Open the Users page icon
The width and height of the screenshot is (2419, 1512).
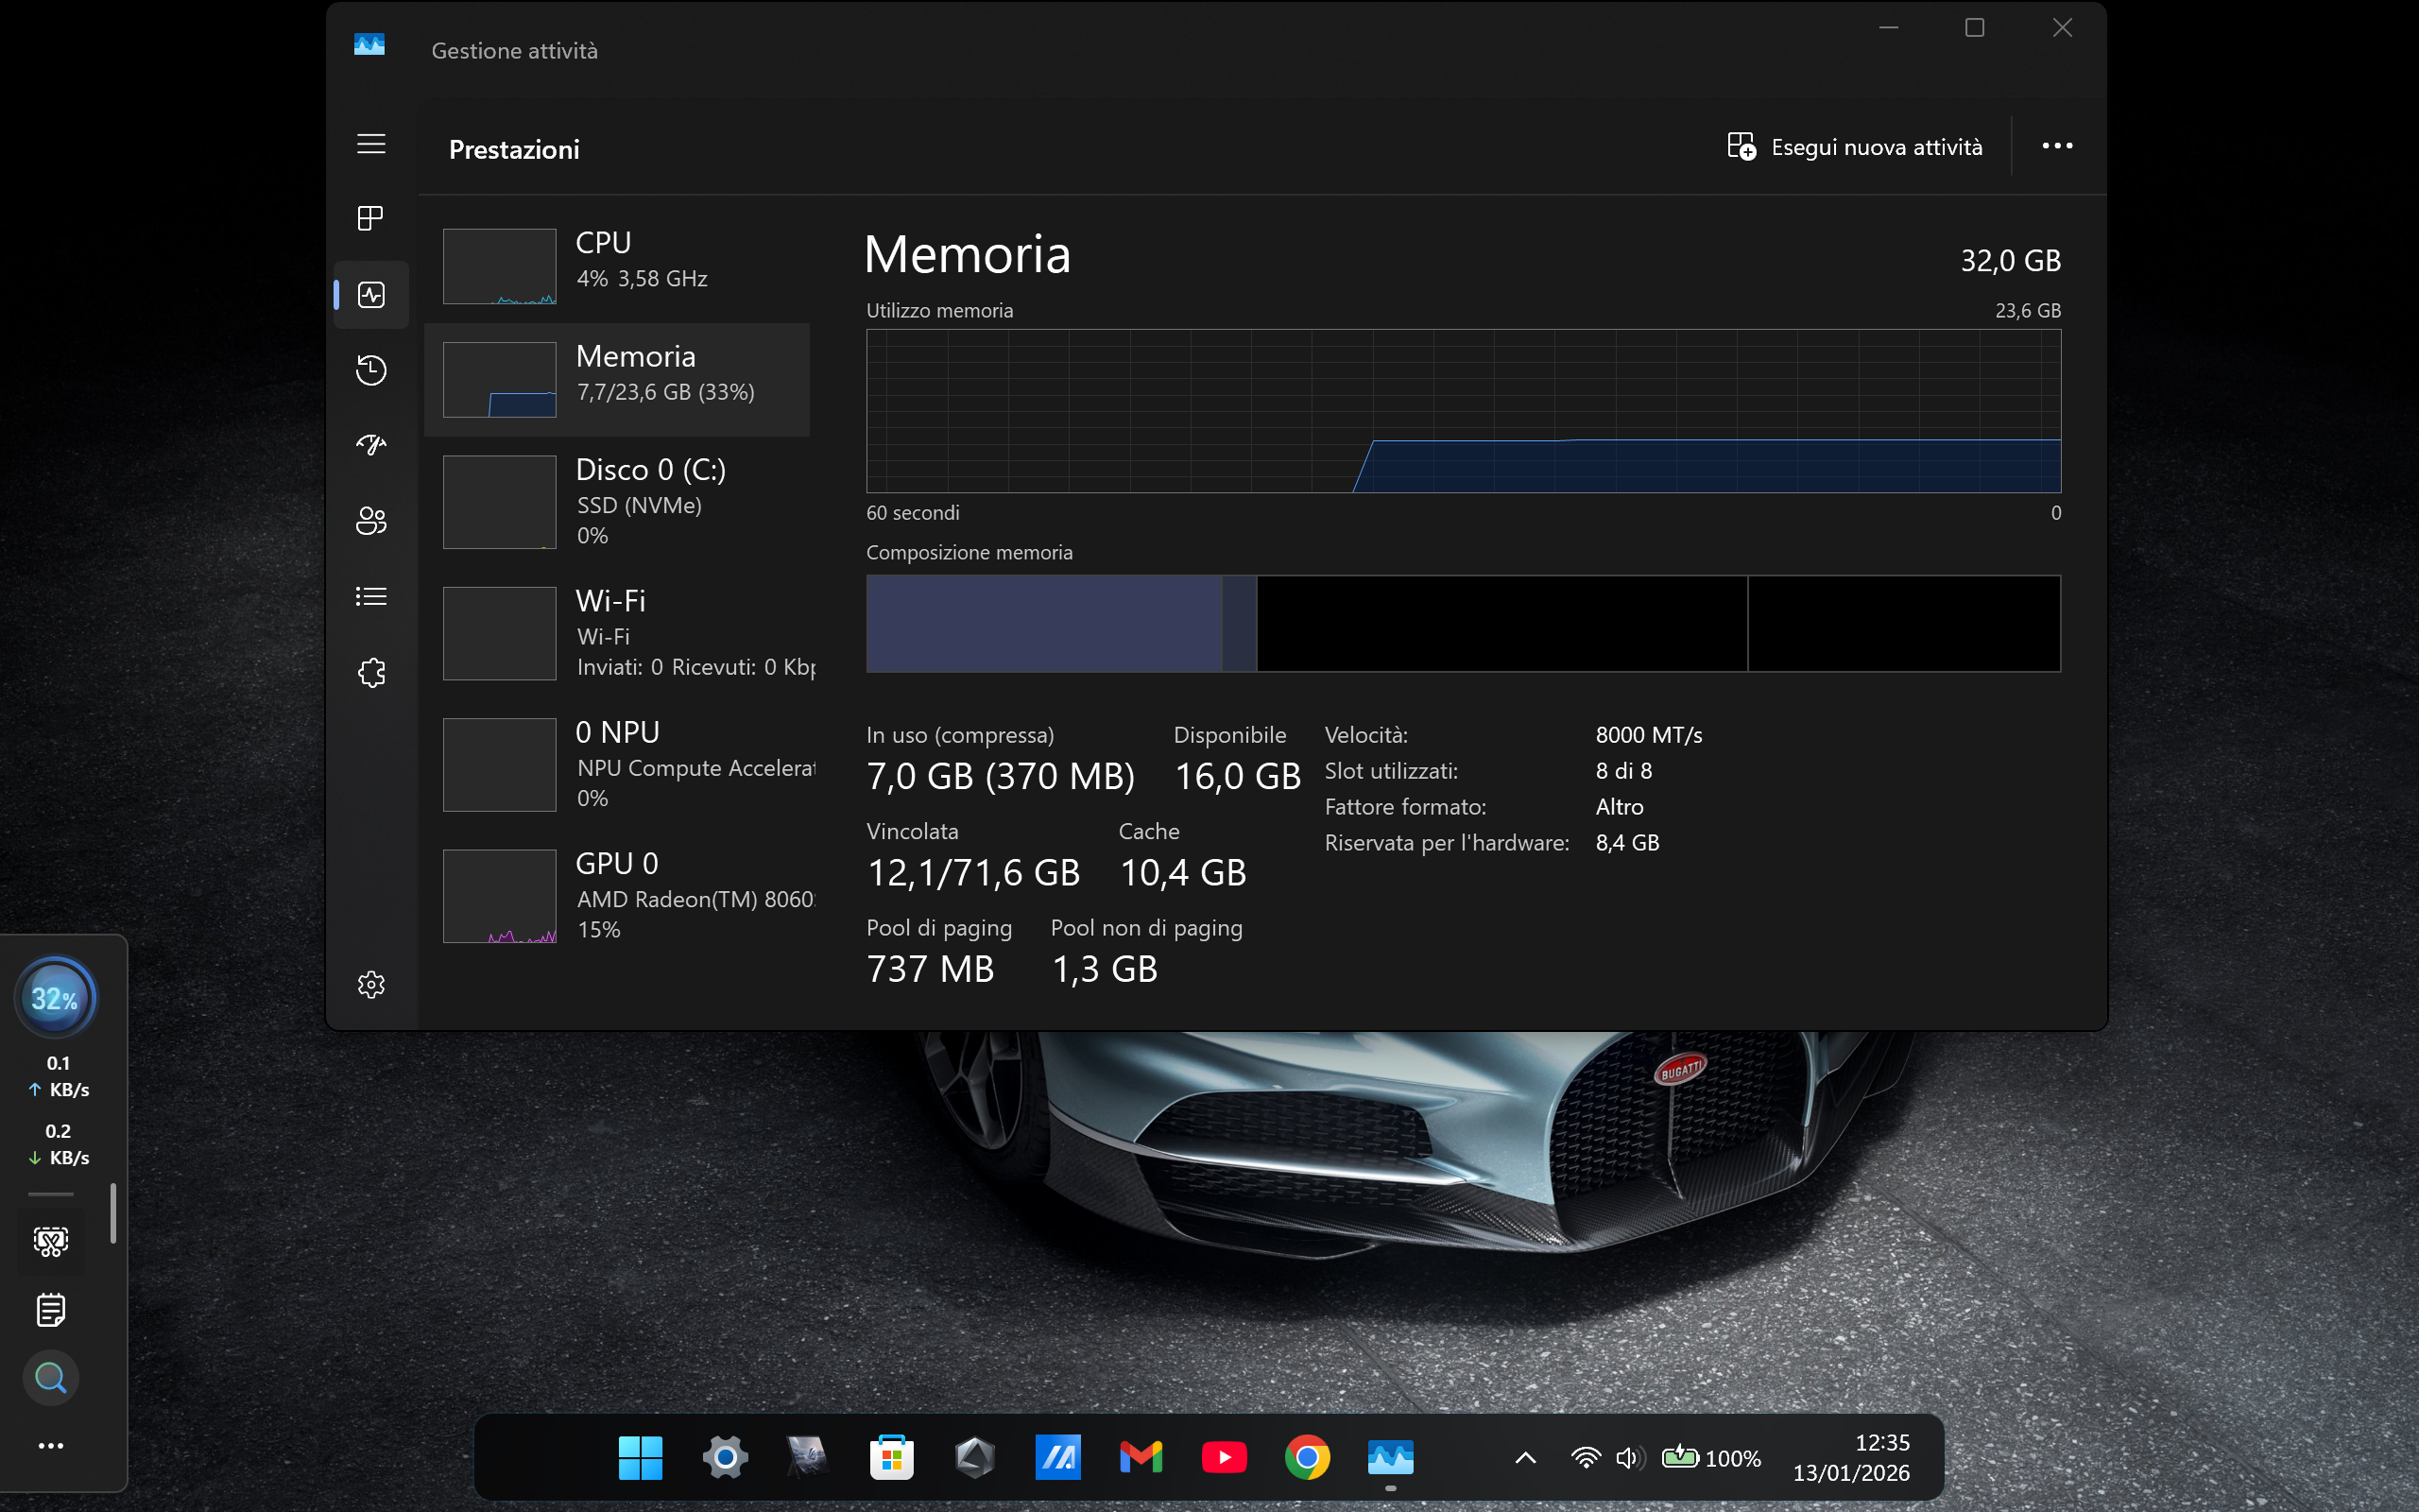pos(370,521)
